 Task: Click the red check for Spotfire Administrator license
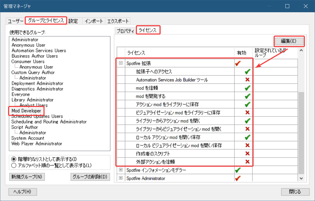point(238,178)
